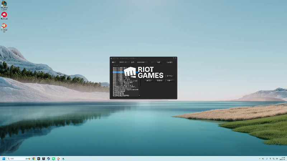Click the taskbar search box
The width and height of the screenshot is (287, 161).
[19, 158]
